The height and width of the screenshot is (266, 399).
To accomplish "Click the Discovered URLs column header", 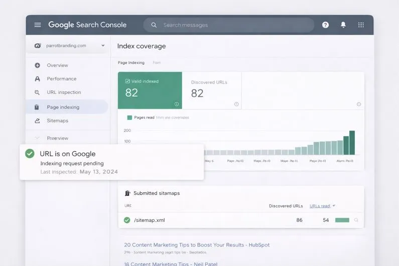I will coord(286,206).
